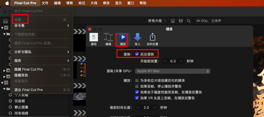The width and height of the screenshot is (264, 117).
Task: Expand the 分析与隐私 submenu arrow
Action: (68, 52)
